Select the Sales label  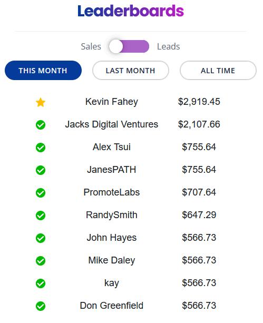[91, 46]
